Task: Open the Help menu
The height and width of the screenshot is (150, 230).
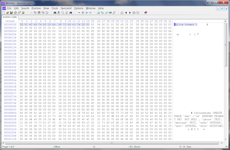Action: pyautogui.click(x=101, y=8)
